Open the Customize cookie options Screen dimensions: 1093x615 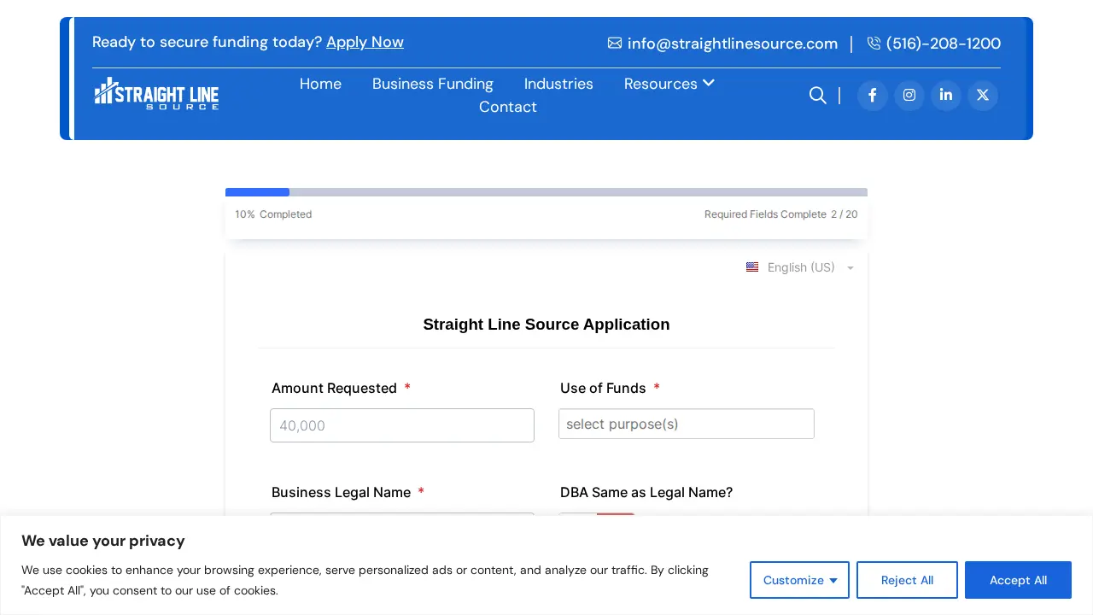[x=799, y=580]
